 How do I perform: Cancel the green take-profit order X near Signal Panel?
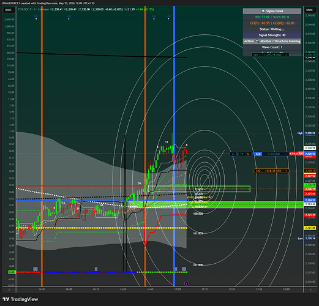287,55
